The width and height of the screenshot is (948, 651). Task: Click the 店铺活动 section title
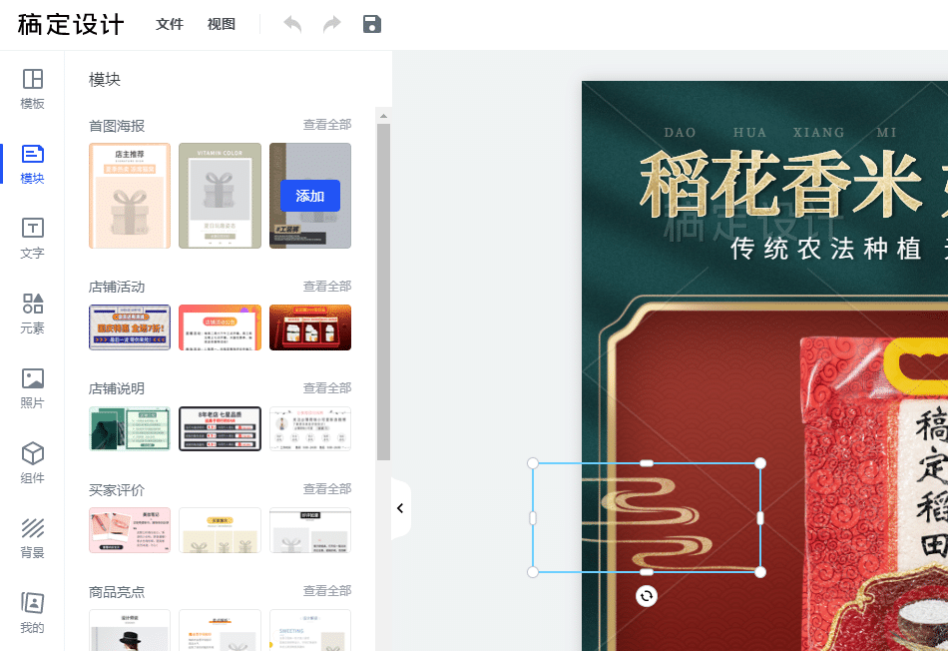tap(117, 287)
